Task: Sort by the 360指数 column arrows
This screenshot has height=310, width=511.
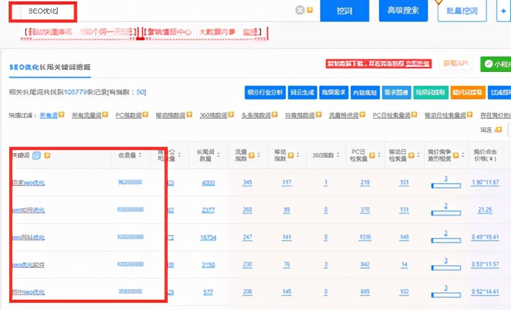Action: click(x=338, y=155)
